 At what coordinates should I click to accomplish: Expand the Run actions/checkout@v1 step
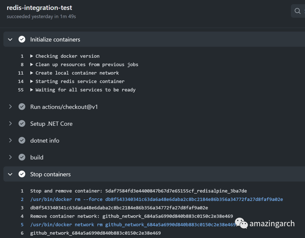[x=10, y=107]
